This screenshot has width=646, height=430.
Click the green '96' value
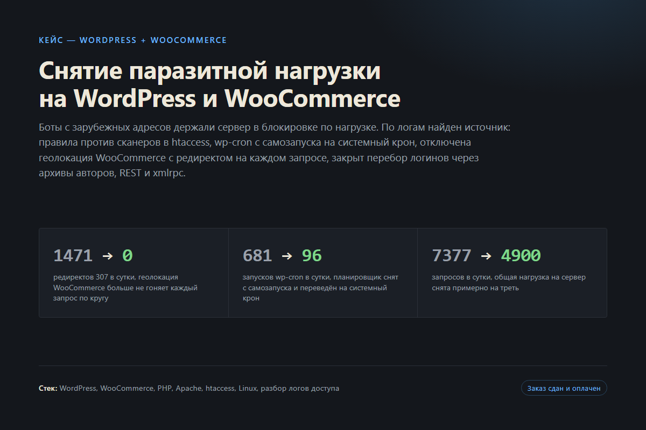tap(312, 255)
